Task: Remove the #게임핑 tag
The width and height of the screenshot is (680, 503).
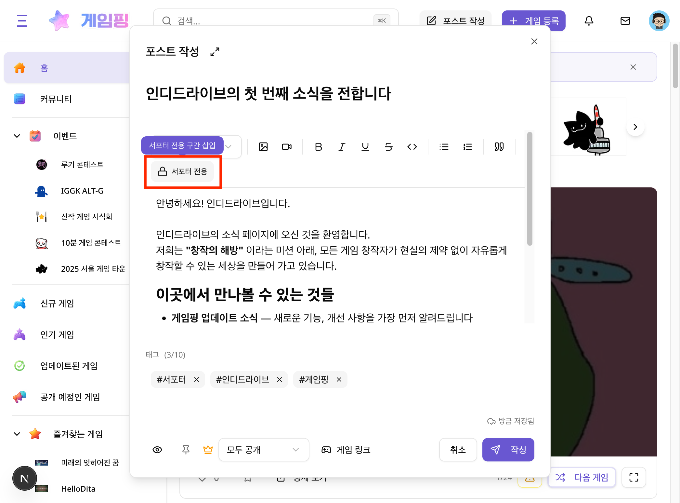Action: point(339,379)
